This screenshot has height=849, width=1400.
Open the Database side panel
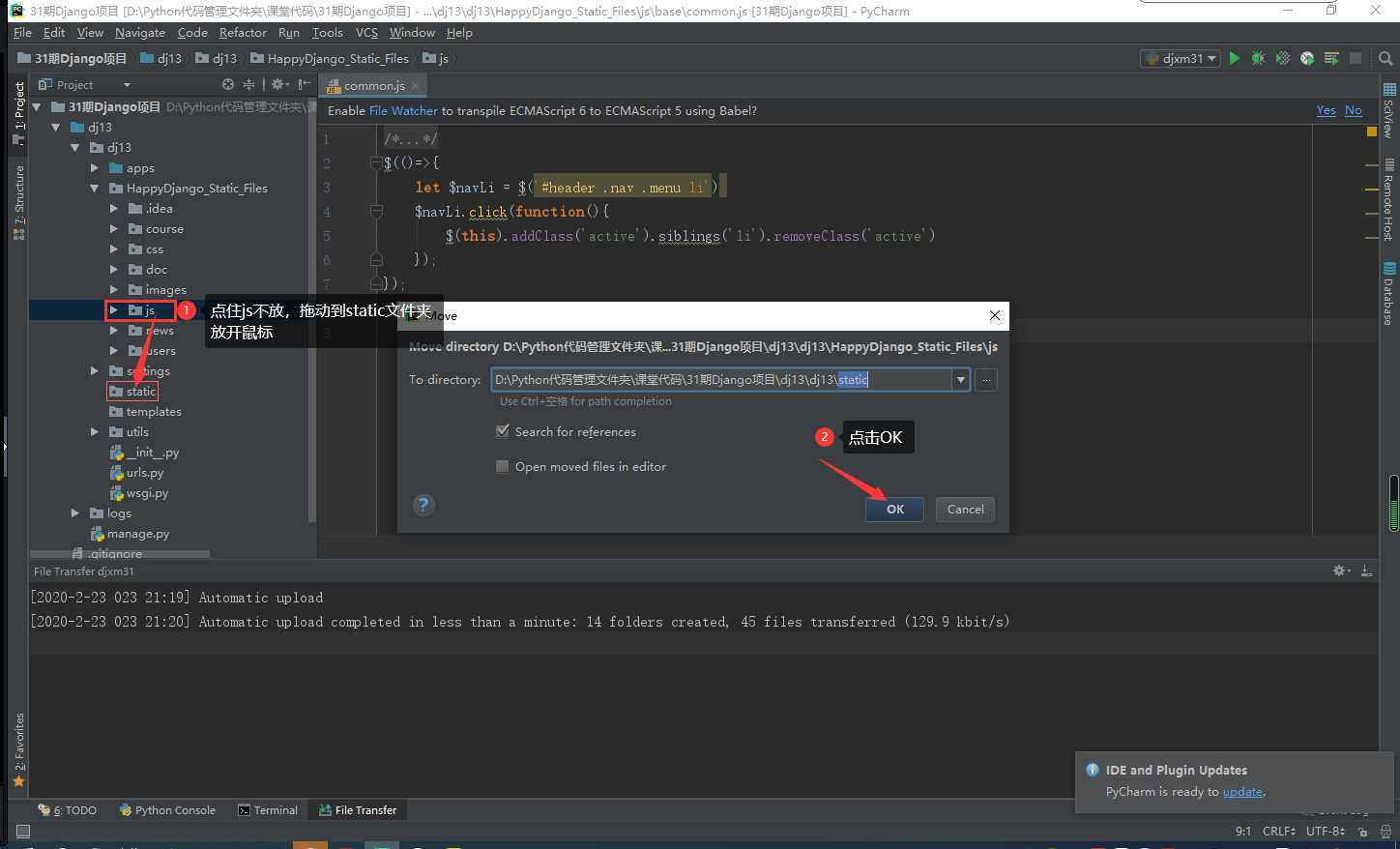tap(1389, 293)
